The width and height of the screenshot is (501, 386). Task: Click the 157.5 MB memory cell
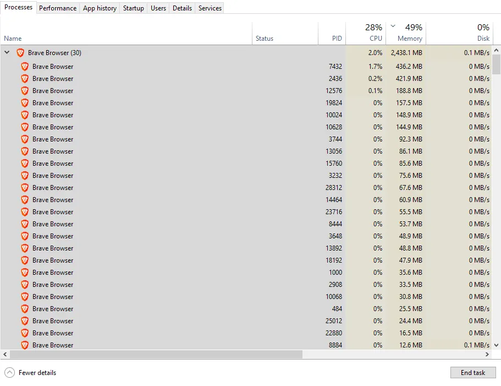point(409,103)
